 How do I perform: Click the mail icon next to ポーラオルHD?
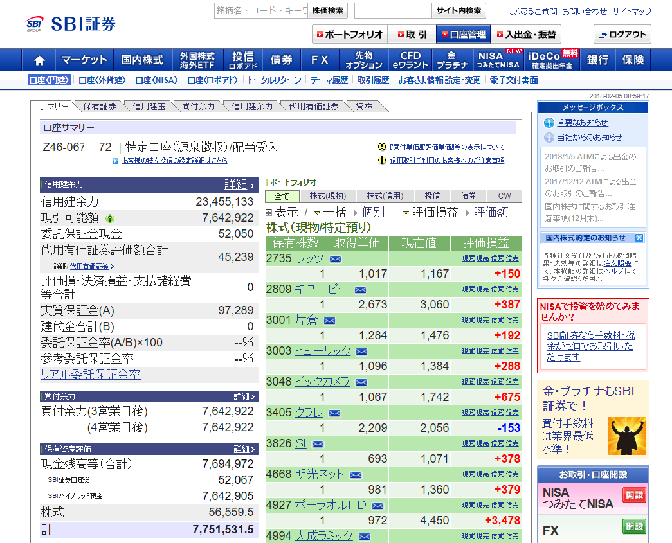(377, 506)
